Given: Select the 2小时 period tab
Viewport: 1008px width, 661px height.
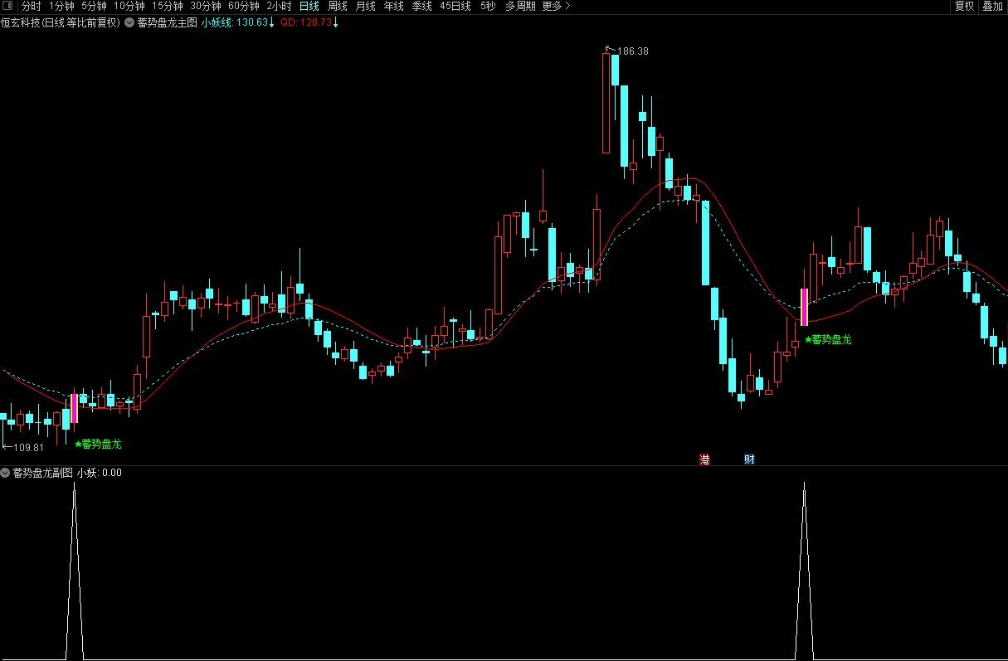Looking at the screenshot, I should coord(279,6).
